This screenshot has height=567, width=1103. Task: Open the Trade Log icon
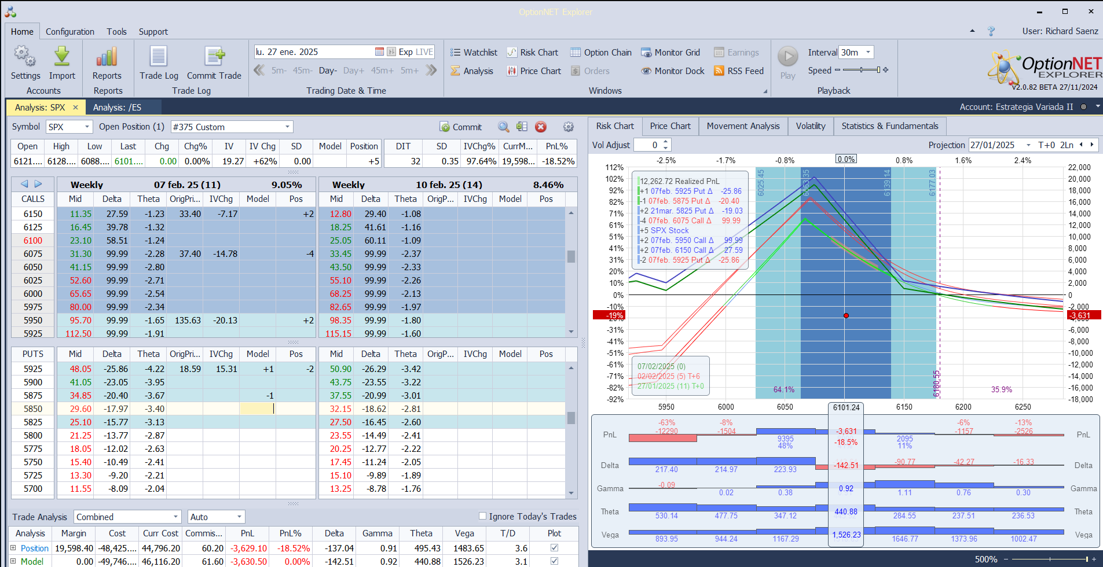pos(159,57)
